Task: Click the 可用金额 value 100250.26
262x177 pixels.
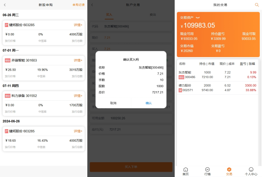Action: tap(118, 118)
